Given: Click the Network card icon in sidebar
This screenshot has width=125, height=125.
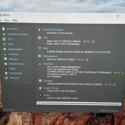Looking at the screenshot, I should point(6,78).
